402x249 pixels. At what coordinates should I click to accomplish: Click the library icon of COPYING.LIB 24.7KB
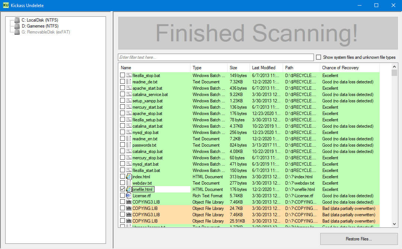click(129, 208)
